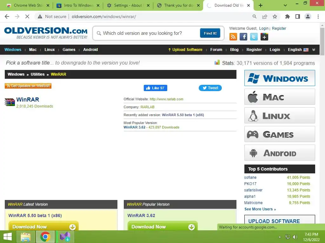Click the WinRAR books icon
The width and height of the screenshot is (325, 243).
pos(10,102)
